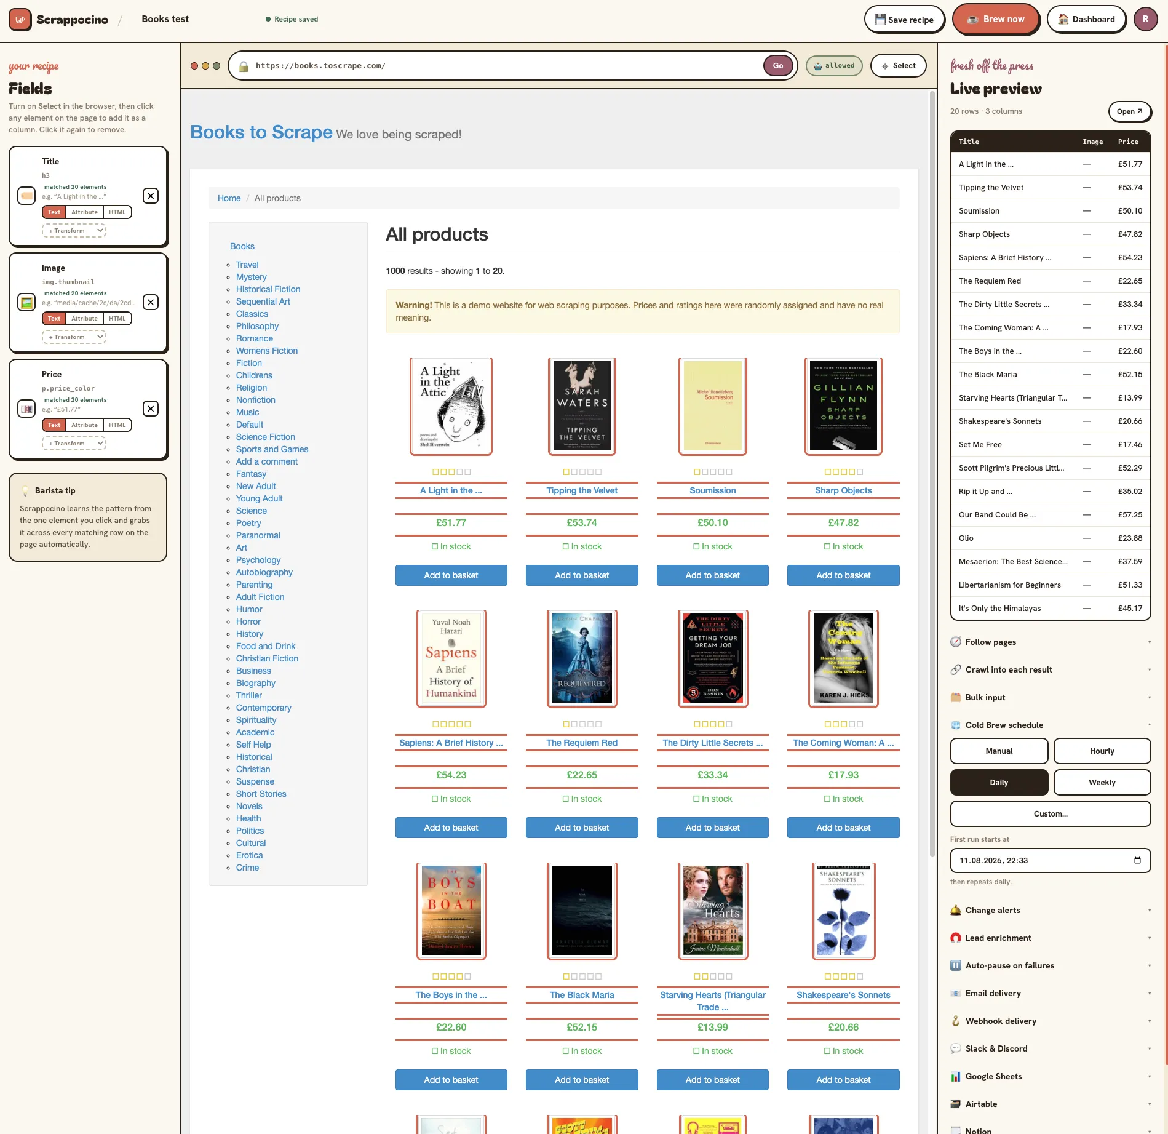Click the Lead enrichment magnet icon
1168x1134 pixels.
coord(956,938)
